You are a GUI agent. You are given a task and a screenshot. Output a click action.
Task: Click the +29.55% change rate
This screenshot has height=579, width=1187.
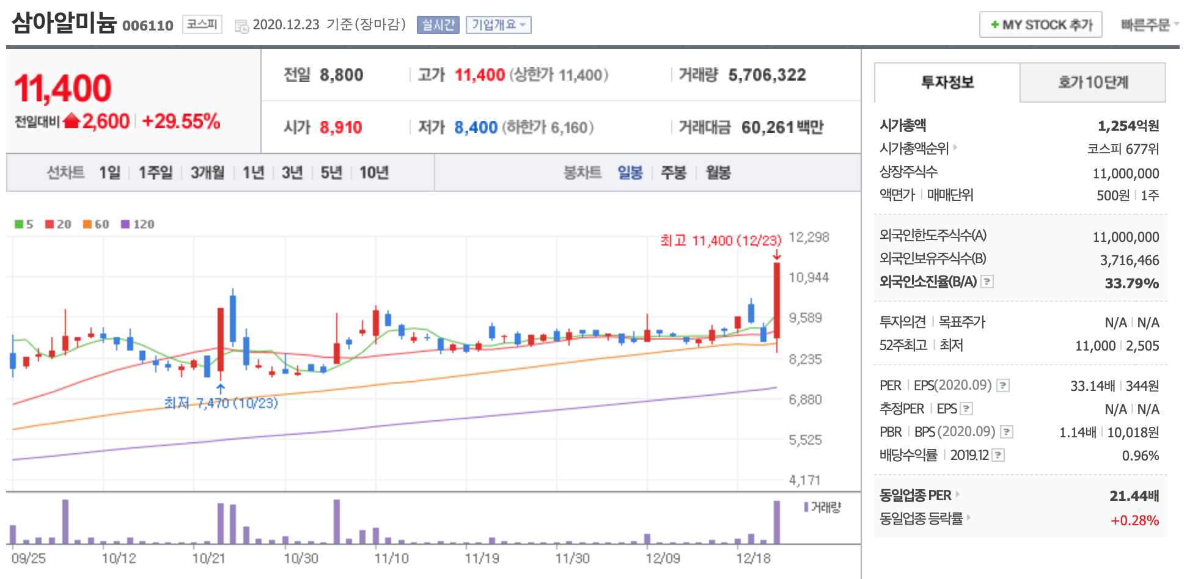[181, 122]
